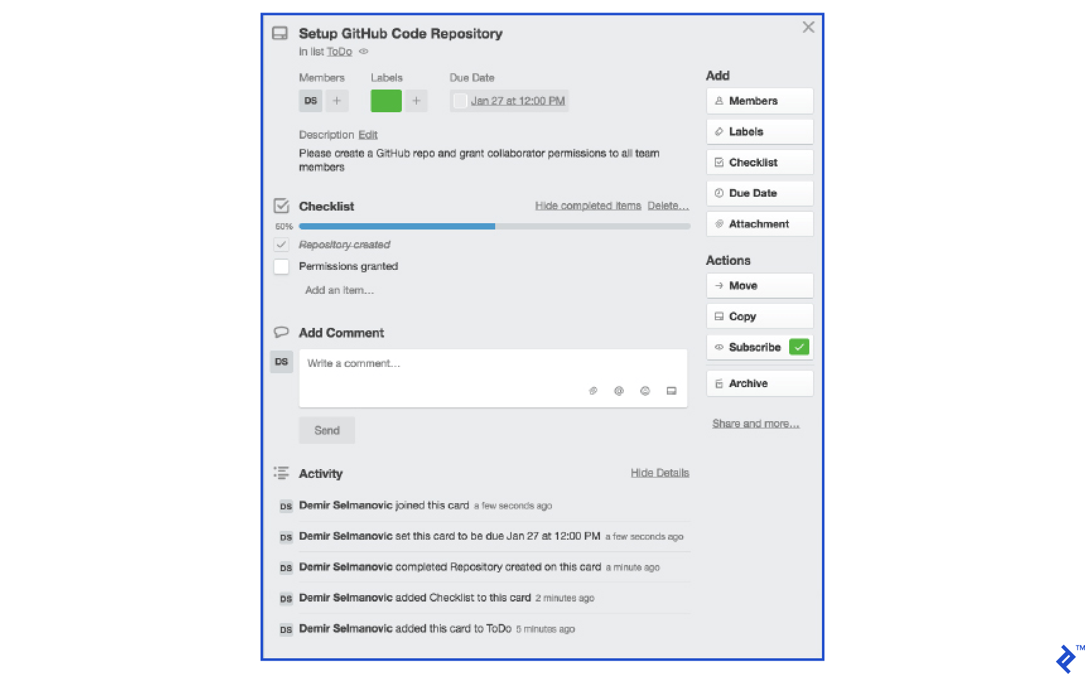
Task: Collapse activity details via Hide Details
Action: pyautogui.click(x=660, y=472)
